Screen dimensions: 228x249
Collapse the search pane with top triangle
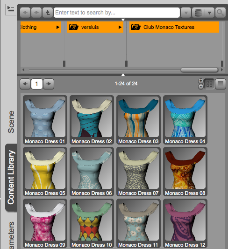click(x=123, y=20)
